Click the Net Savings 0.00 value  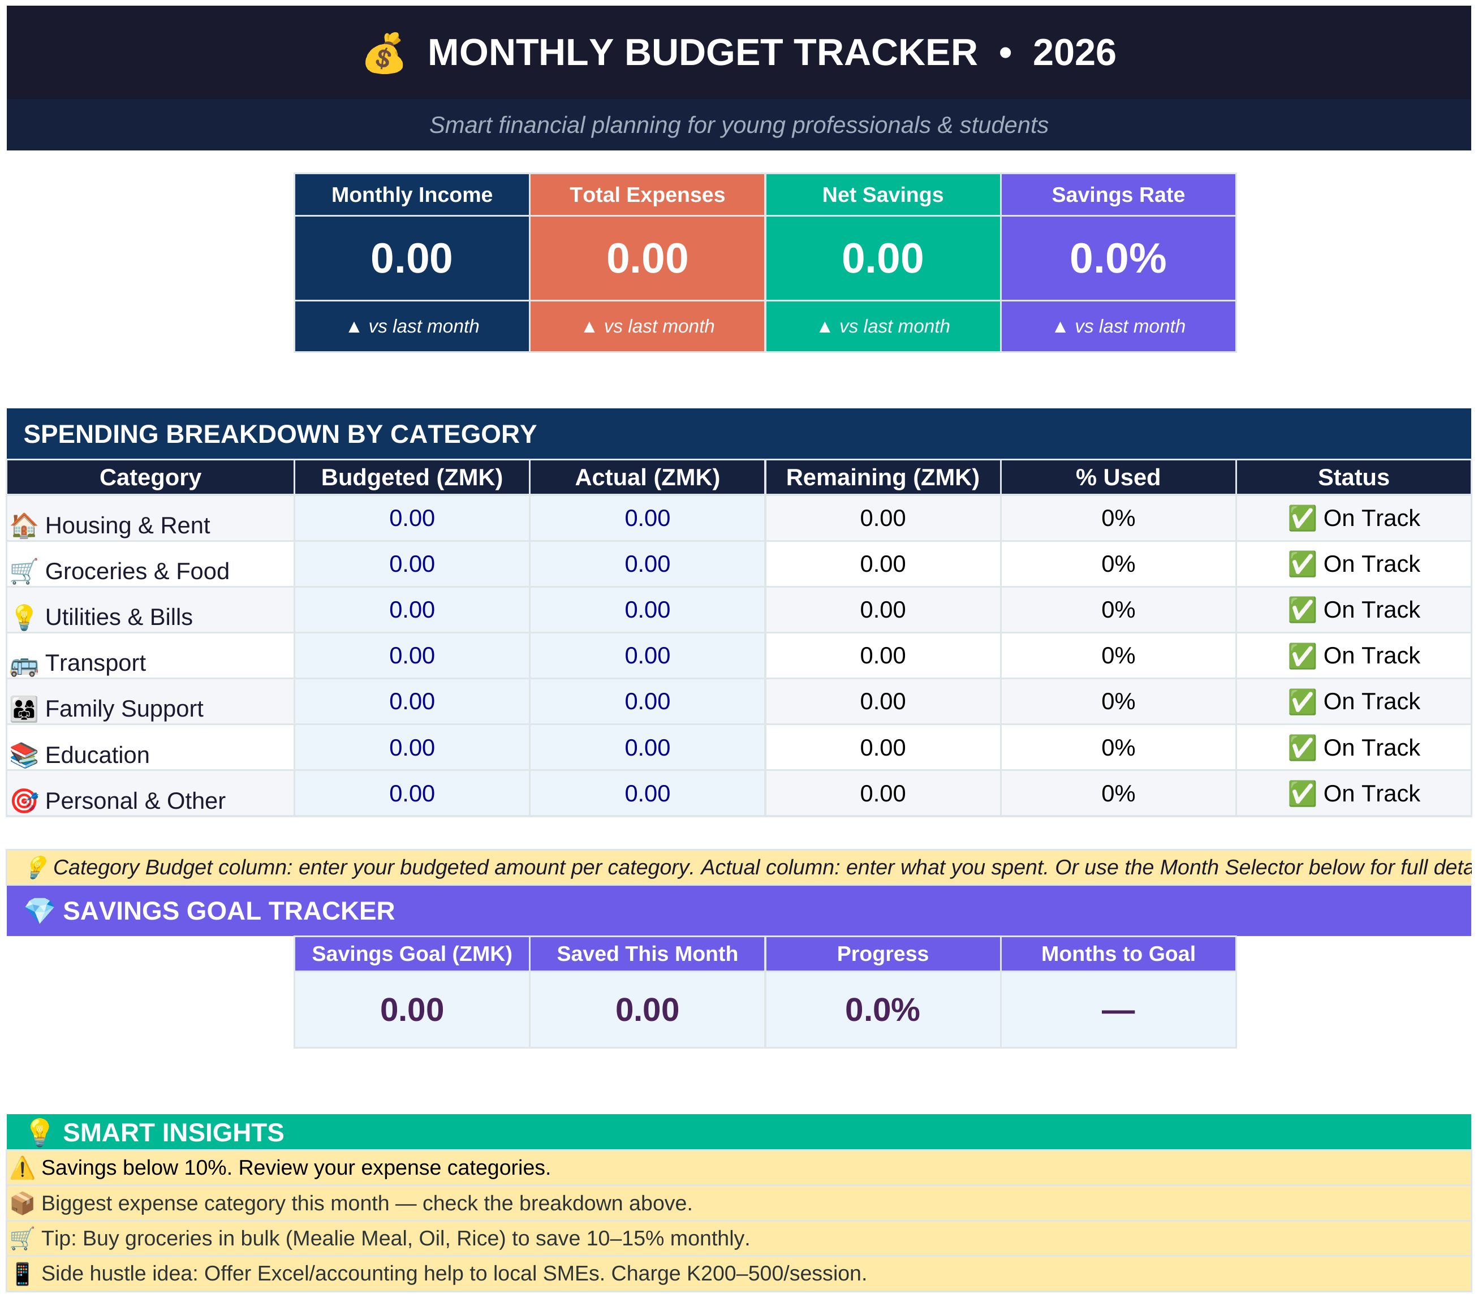click(882, 258)
